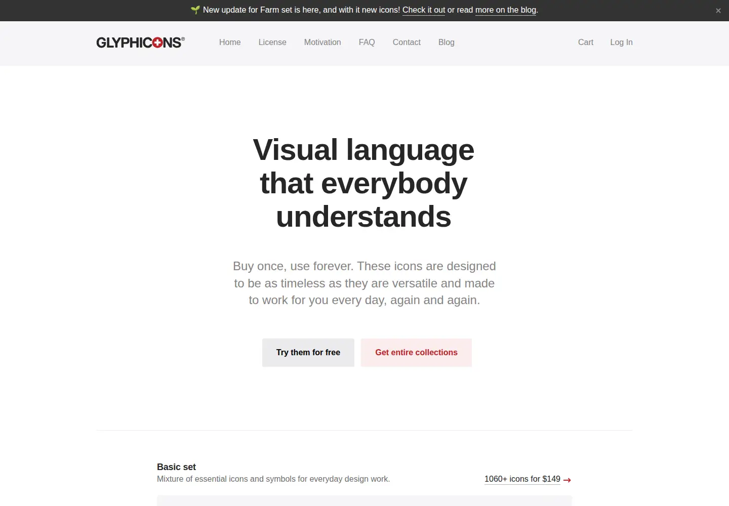Click the 'Try them for free' button
This screenshot has width=729, height=506.
pos(308,353)
